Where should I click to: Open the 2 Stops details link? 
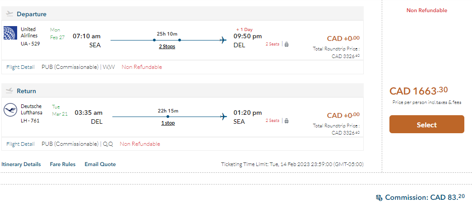point(167,46)
